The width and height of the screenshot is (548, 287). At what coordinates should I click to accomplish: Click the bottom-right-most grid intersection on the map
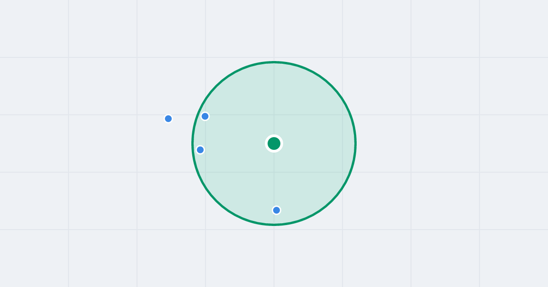pyautogui.click(x=479, y=230)
